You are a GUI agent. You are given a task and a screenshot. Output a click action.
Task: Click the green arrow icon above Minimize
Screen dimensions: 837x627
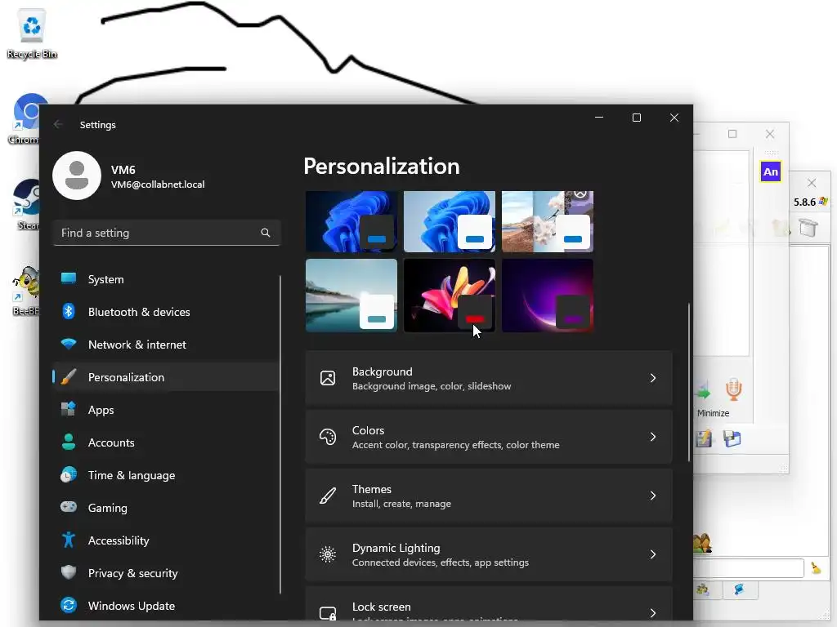703,391
